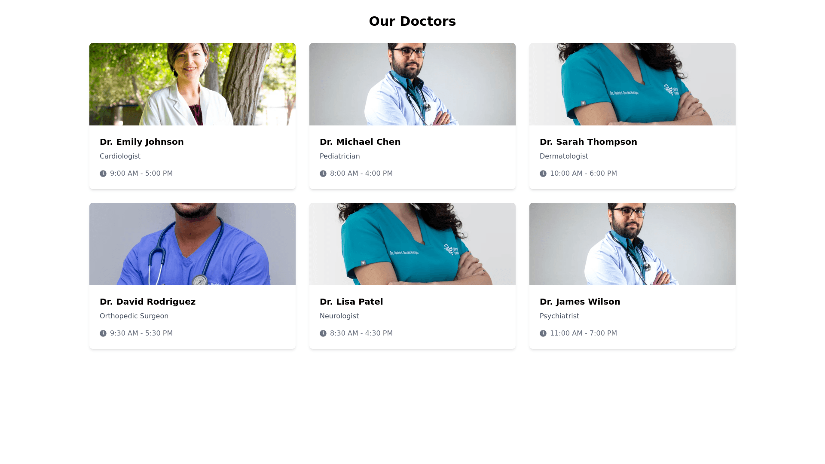This screenshot has width=825, height=464.
Task: Open Dr. Michael Chen's photo
Action: click(412, 84)
